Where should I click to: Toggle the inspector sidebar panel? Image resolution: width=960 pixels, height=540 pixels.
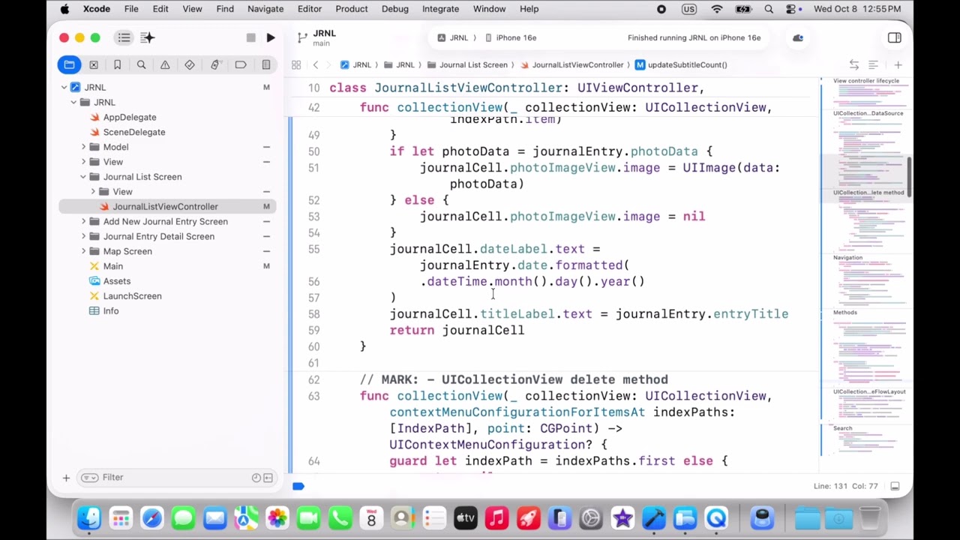pos(894,37)
